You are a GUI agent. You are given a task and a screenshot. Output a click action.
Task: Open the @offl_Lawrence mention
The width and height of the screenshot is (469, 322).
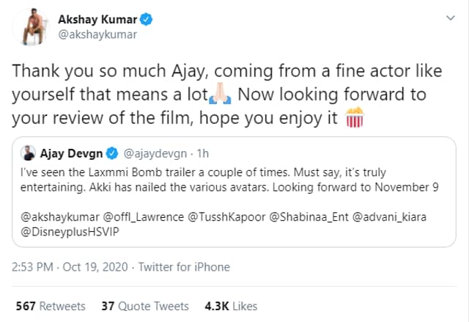pyautogui.click(x=144, y=216)
